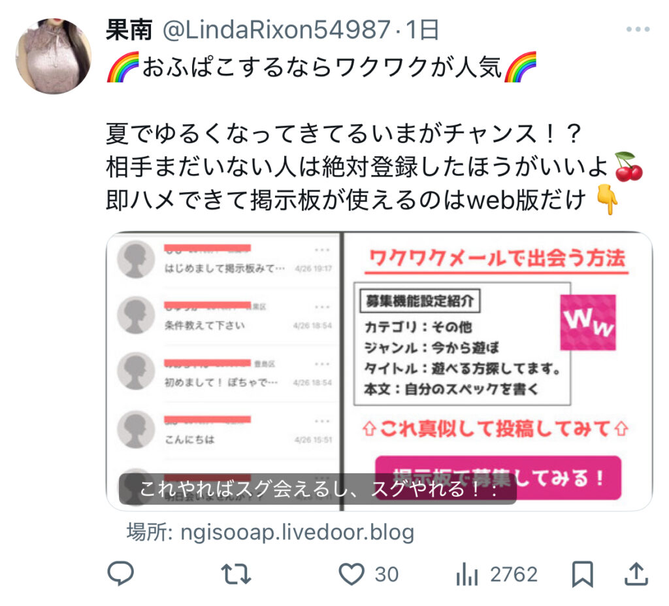Click the 2762 view count

coord(514,575)
